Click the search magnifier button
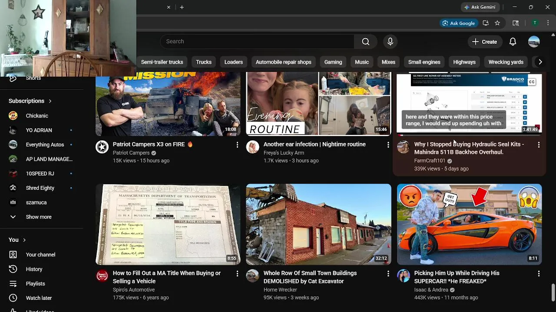This screenshot has height=312, width=556. click(366, 42)
